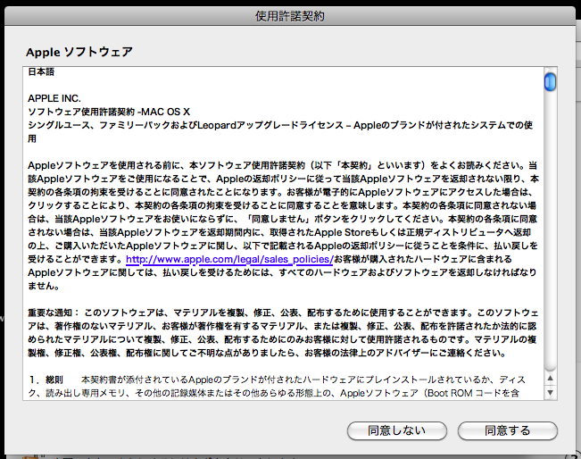Click the APPLE INC. line
The height and width of the screenshot is (459, 581).
[x=54, y=98]
